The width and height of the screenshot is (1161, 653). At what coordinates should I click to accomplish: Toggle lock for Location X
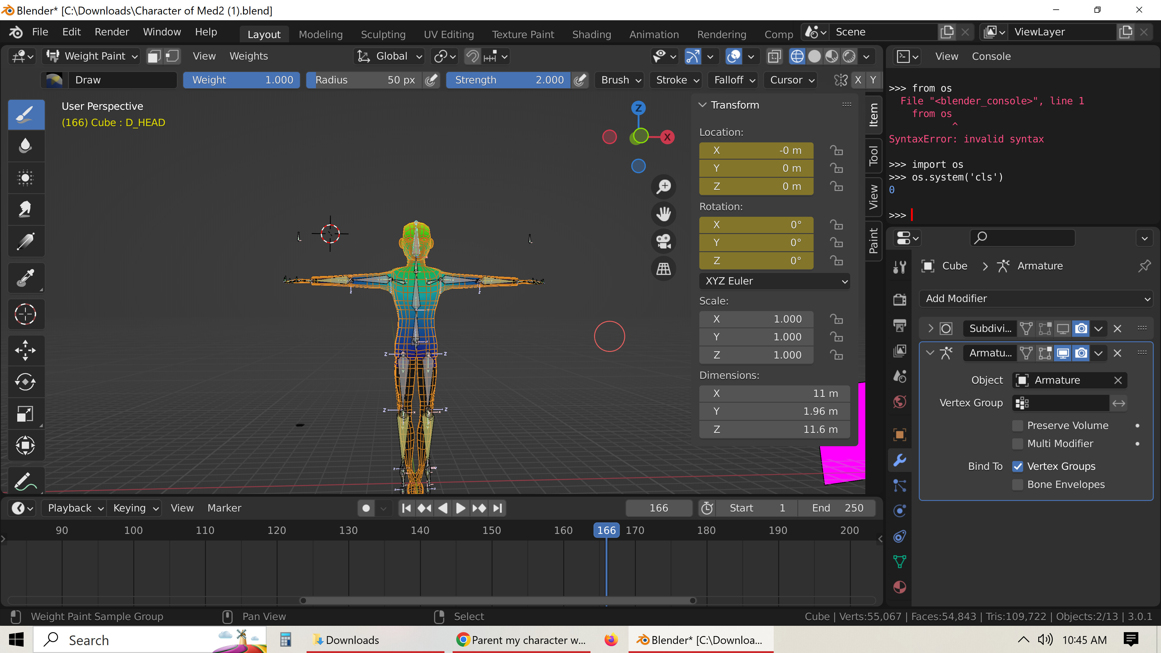837,150
